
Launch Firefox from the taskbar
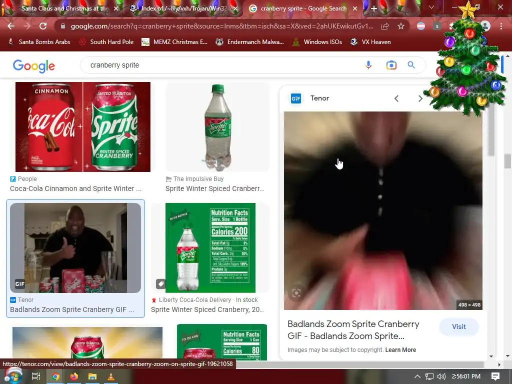click(74, 376)
